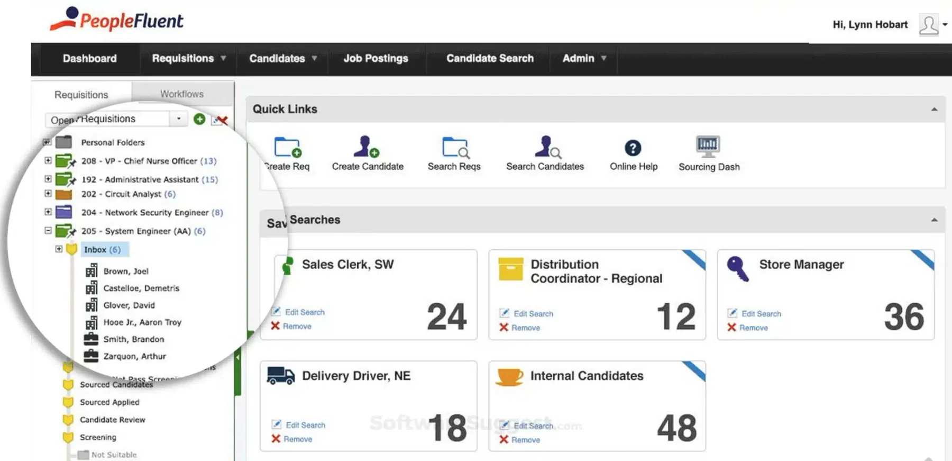Select candidate Castelloe, Demetris
Image resolution: width=952 pixels, height=461 pixels.
pos(141,288)
